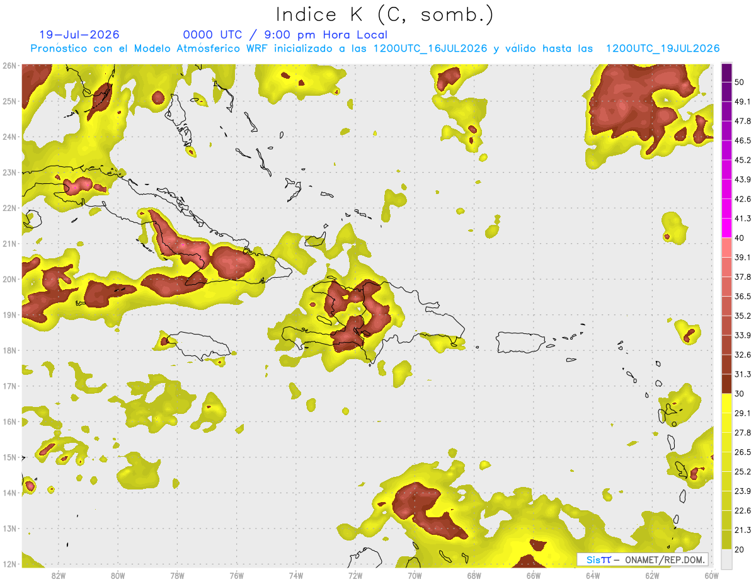The height and width of the screenshot is (584, 756).
Task: Click the 82W longitude axis label
Action: click(x=59, y=575)
